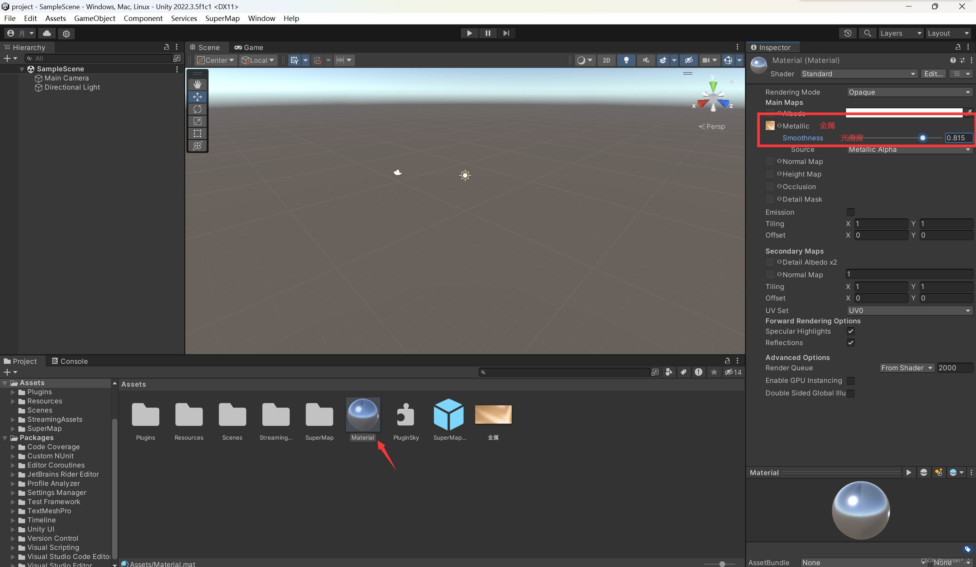The height and width of the screenshot is (567, 976).
Task: Toggle scene lighting bulb icon
Action: point(626,60)
